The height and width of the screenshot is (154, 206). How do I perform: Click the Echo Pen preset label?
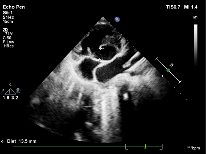pyautogui.click(x=14, y=7)
